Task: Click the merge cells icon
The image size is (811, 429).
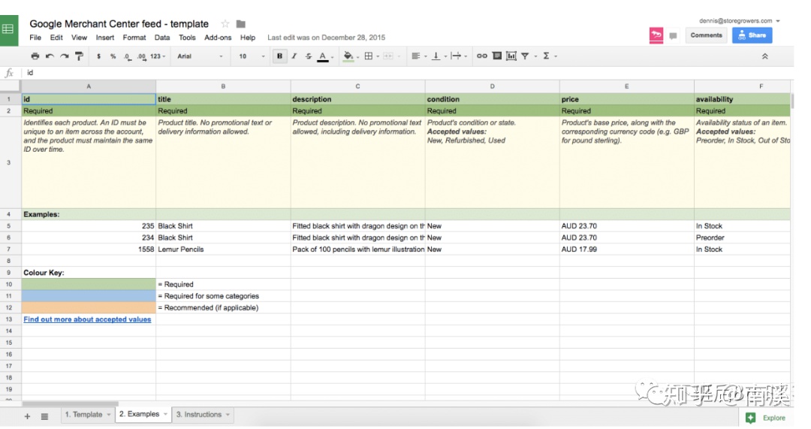Action: tap(388, 56)
